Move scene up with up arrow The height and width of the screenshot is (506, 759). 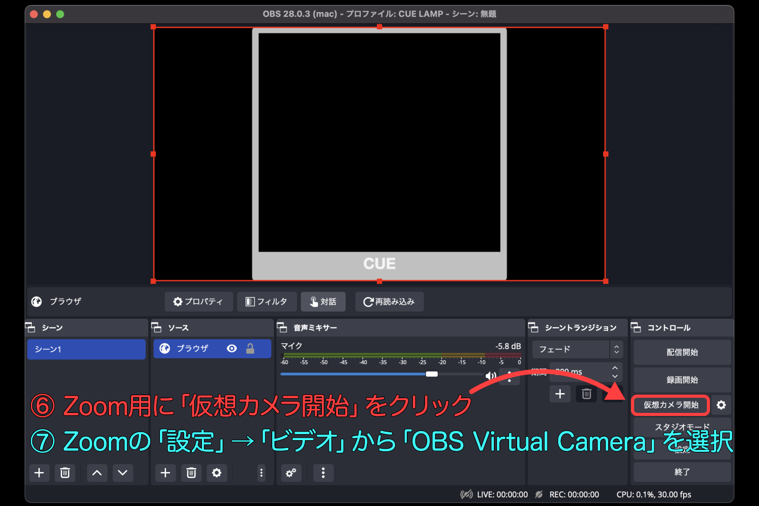(x=97, y=473)
